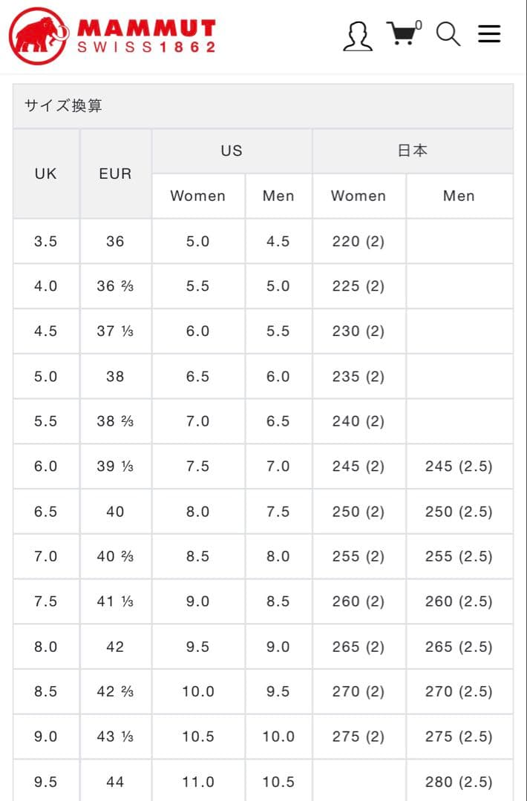Click the Mammut mammoth logo
This screenshot has height=801, width=527.
click(x=39, y=36)
